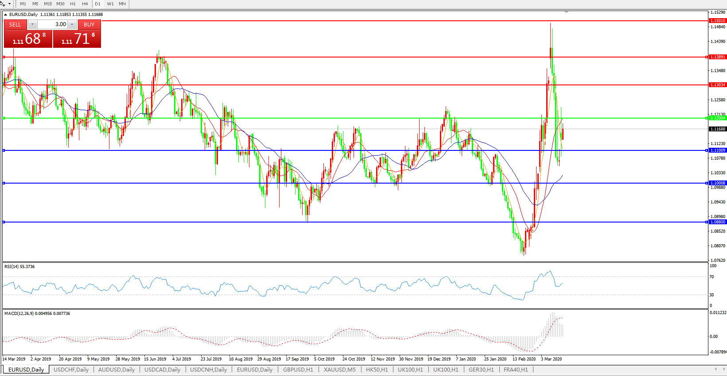Click the lot size field showing 3.00
Screen dimensions: 727x376
52,24
